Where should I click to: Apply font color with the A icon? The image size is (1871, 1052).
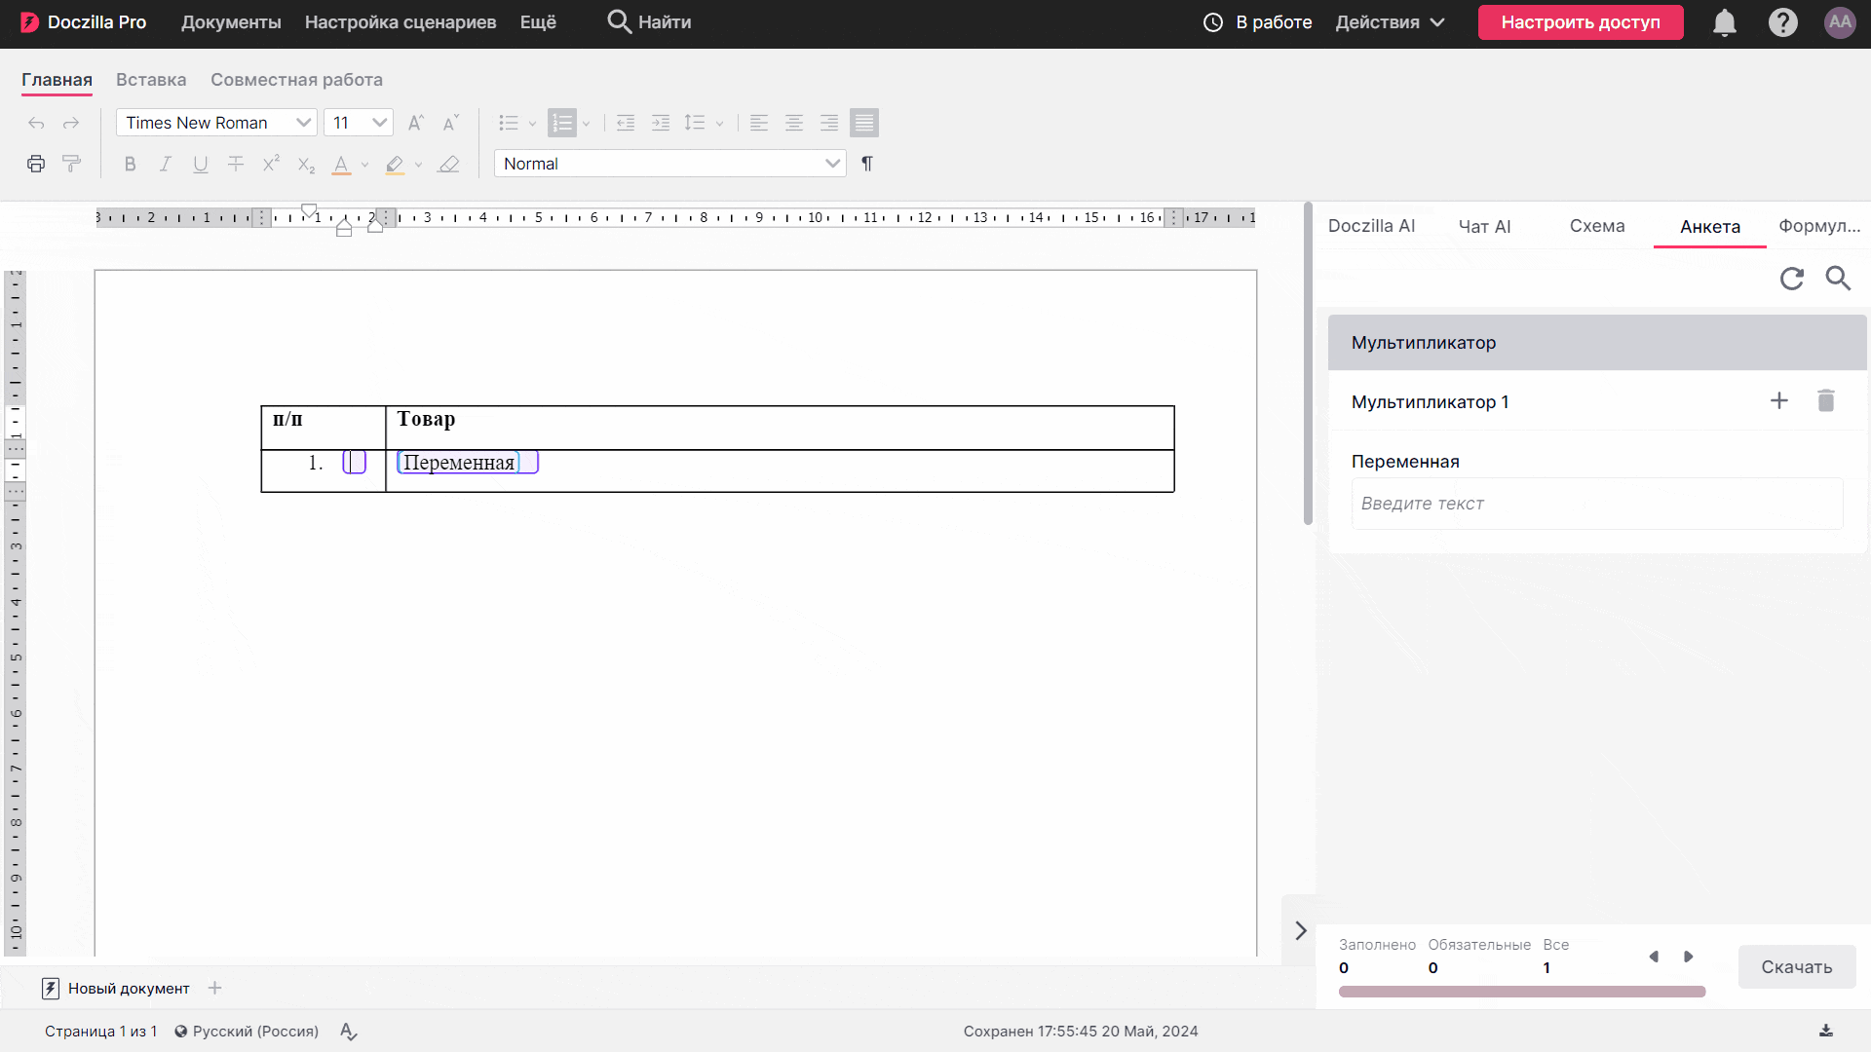341,165
